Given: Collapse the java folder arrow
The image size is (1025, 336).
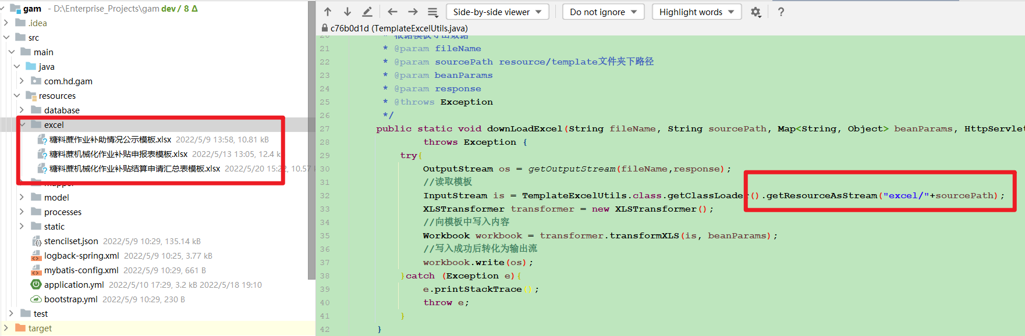Looking at the screenshot, I should [16, 66].
